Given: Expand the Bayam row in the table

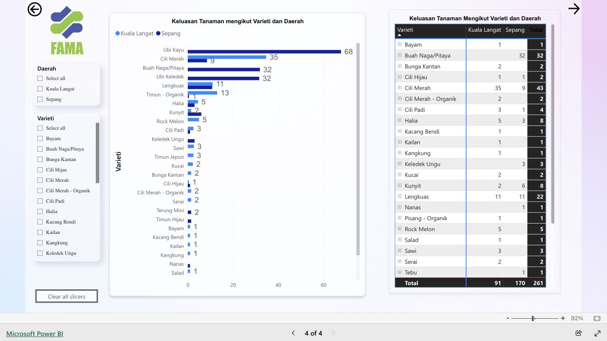Looking at the screenshot, I should (400, 45).
